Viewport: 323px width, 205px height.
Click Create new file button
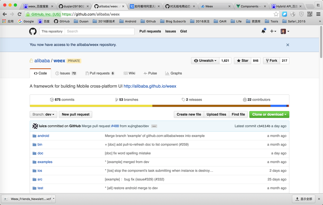click(x=189, y=115)
